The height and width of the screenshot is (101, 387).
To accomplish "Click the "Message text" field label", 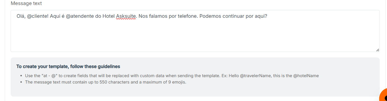I will point(26,4).
